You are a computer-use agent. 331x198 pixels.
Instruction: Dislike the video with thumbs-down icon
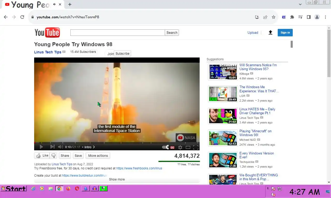click(54, 155)
